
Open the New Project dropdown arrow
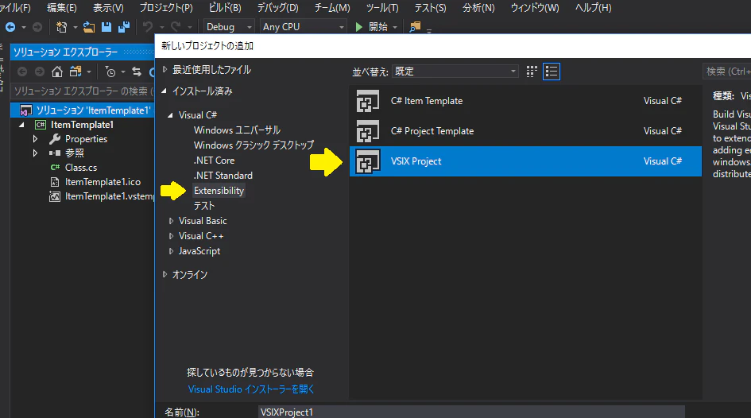pos(75,27)
